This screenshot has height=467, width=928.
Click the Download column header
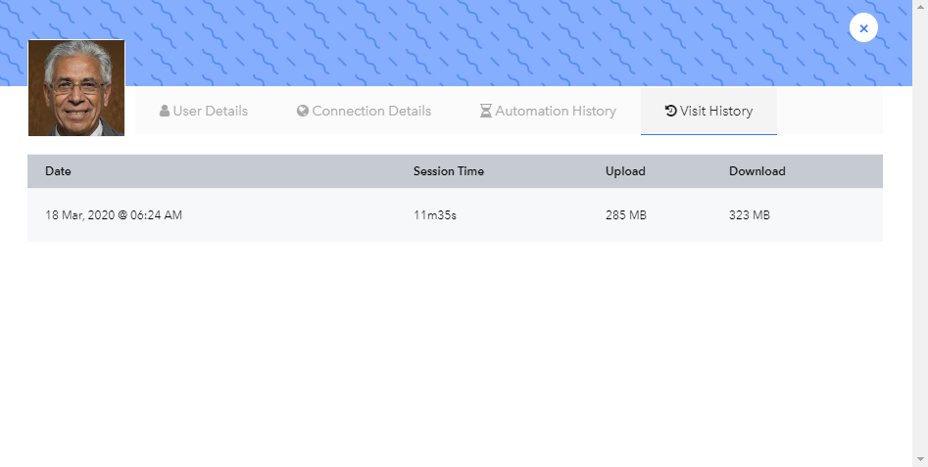757,171
